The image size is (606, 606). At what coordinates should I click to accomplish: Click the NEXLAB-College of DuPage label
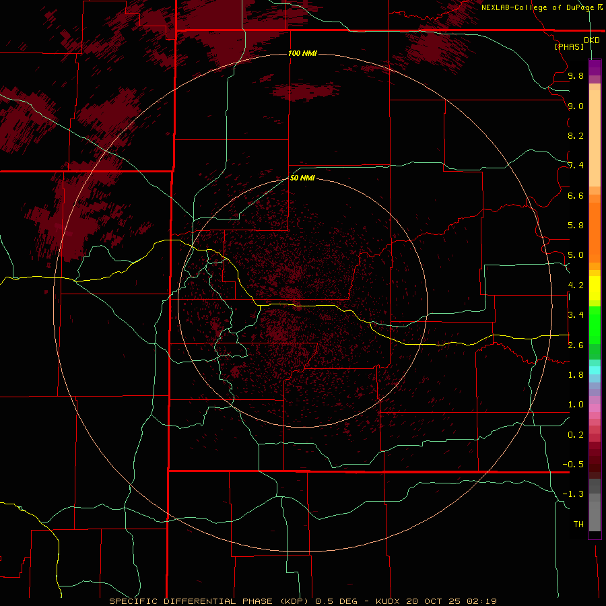point(537,7)
